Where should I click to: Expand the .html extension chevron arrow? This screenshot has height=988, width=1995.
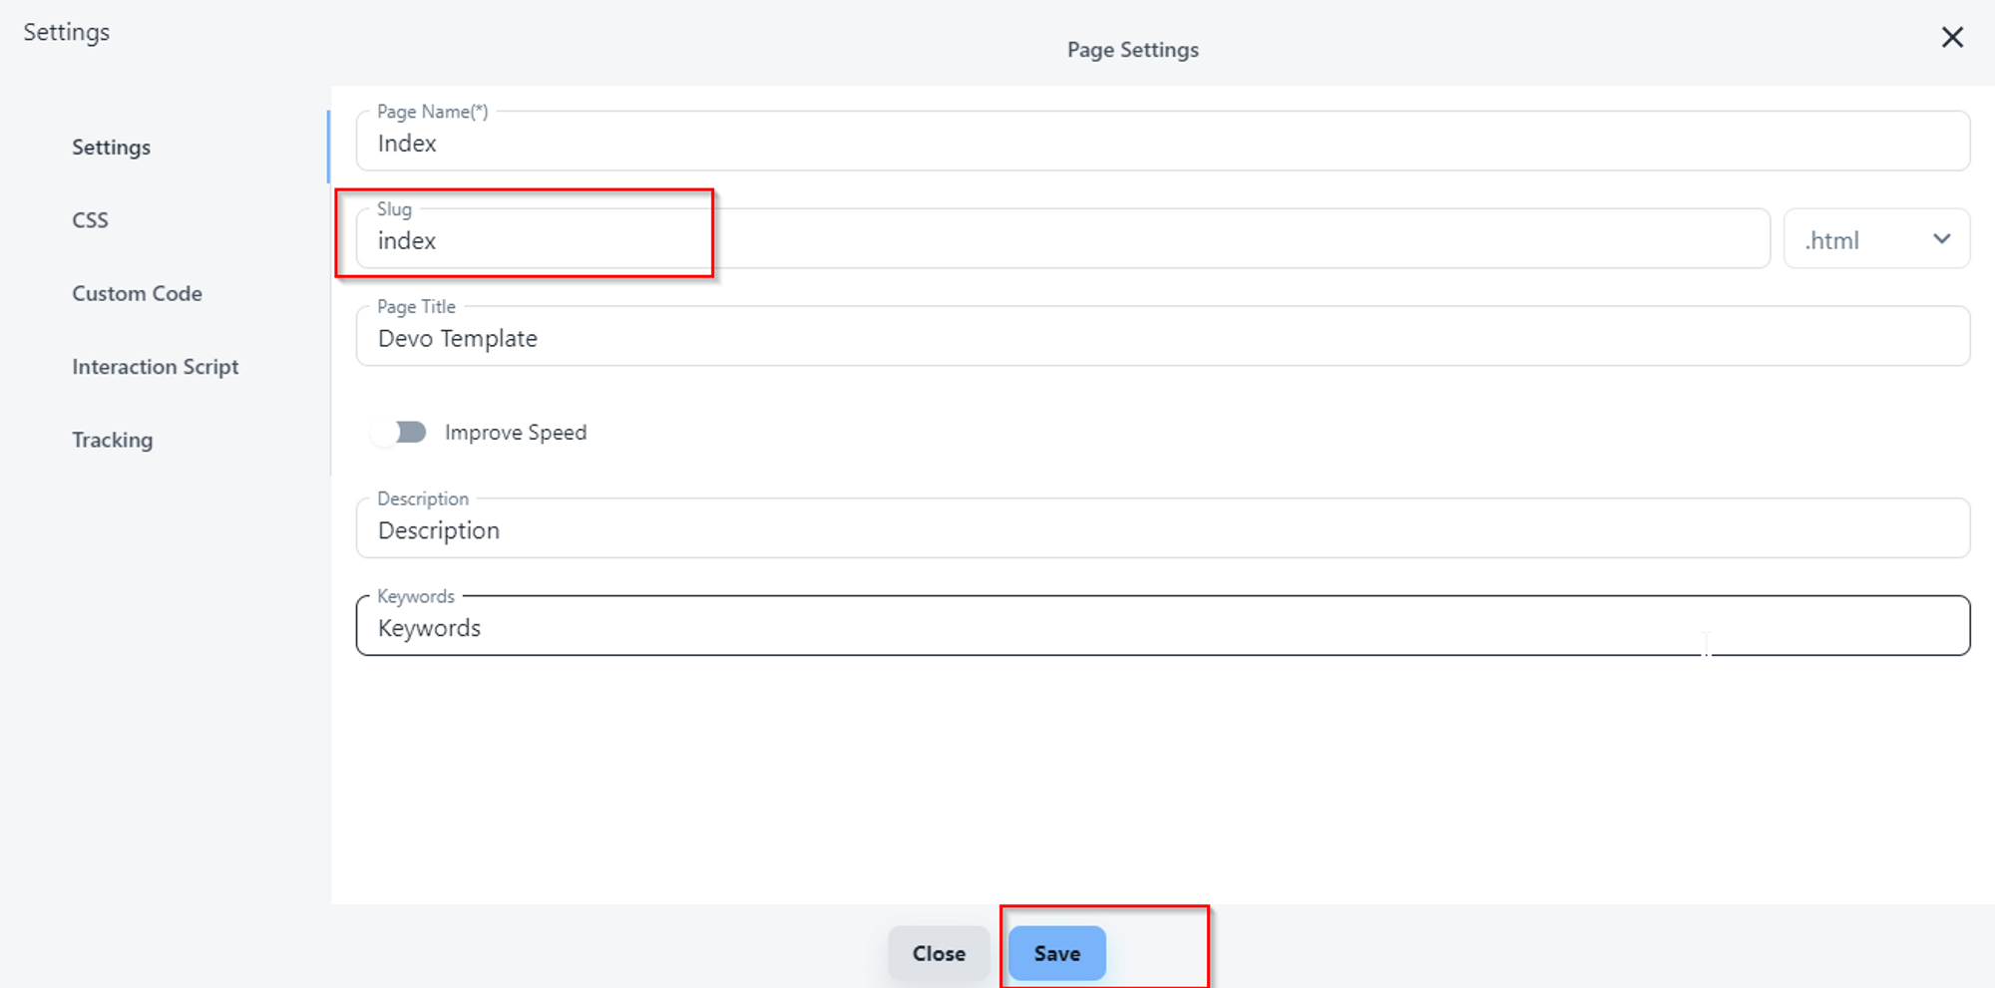(1941, 239)
